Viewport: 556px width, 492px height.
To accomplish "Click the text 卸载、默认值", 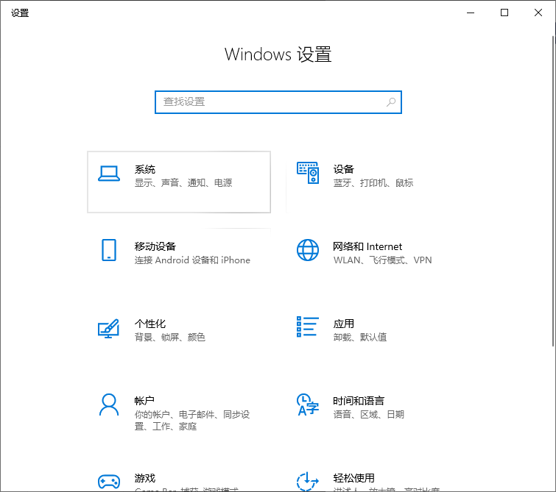I will coord(360,338).
